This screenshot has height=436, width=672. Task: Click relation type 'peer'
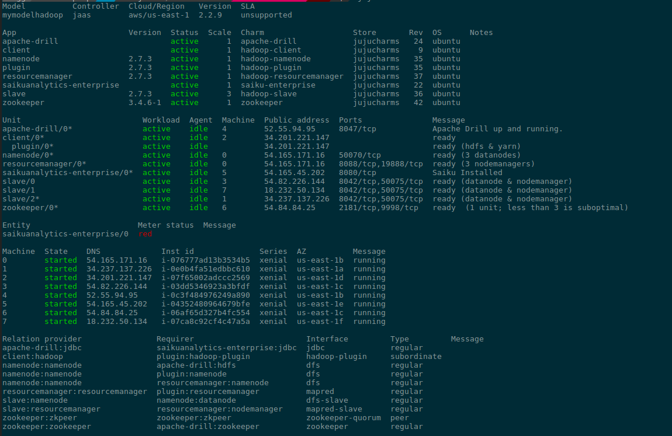[x=400, y=418]
